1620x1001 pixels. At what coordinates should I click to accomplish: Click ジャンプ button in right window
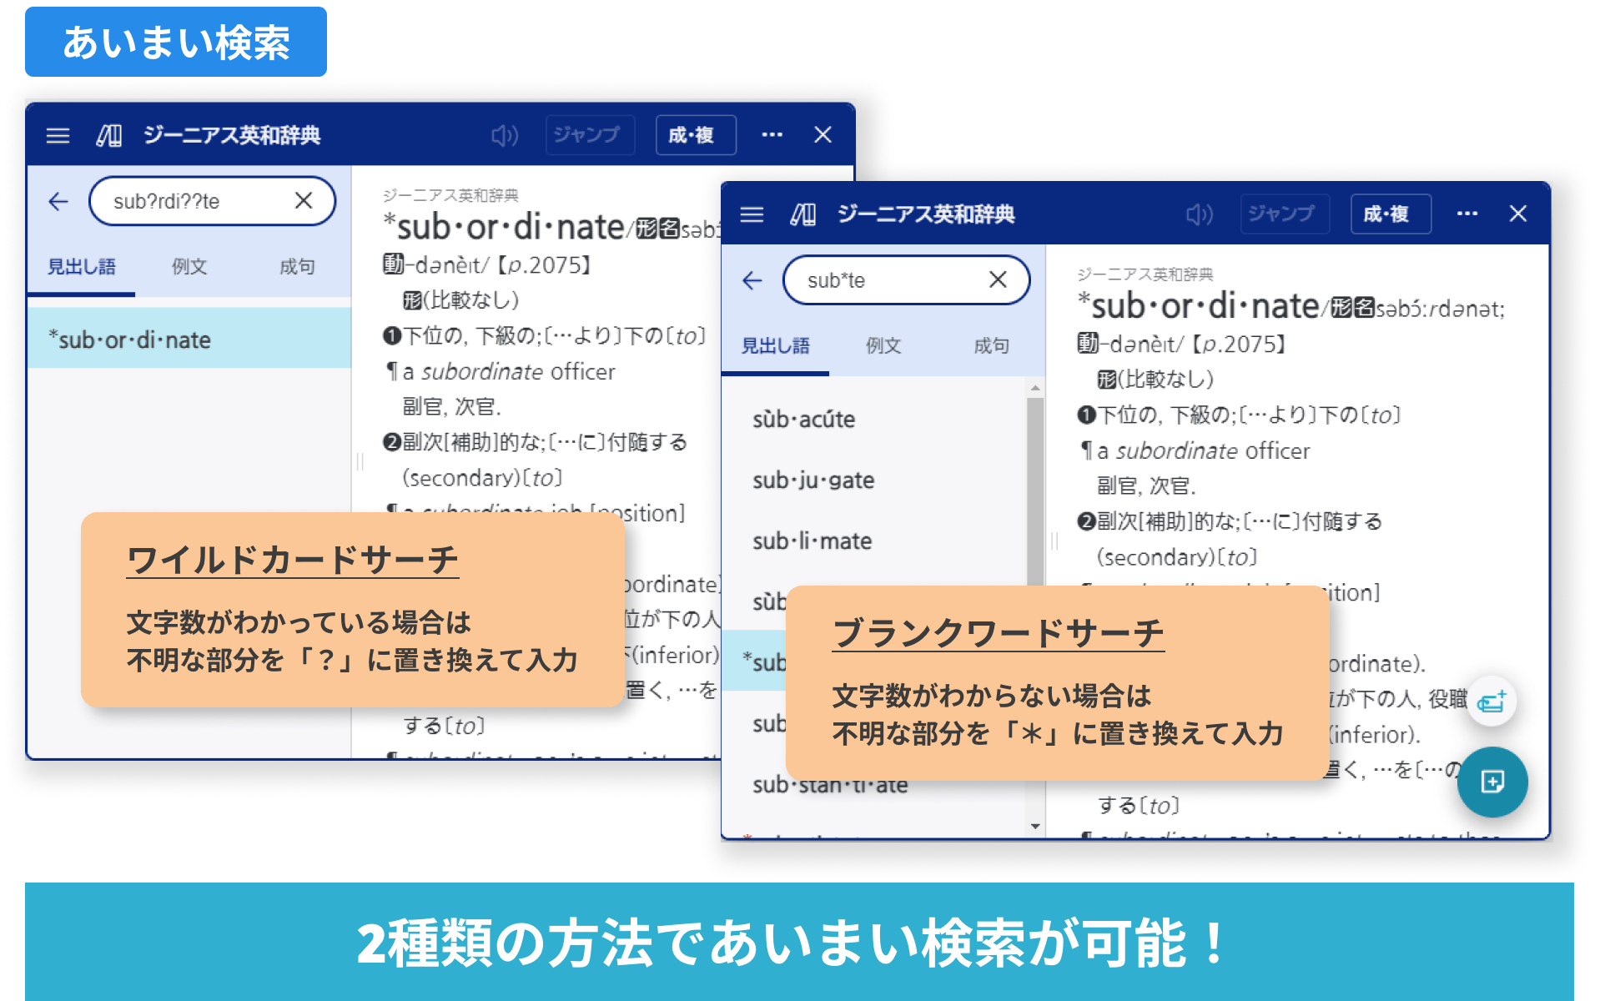click(x=1285, y=214)
